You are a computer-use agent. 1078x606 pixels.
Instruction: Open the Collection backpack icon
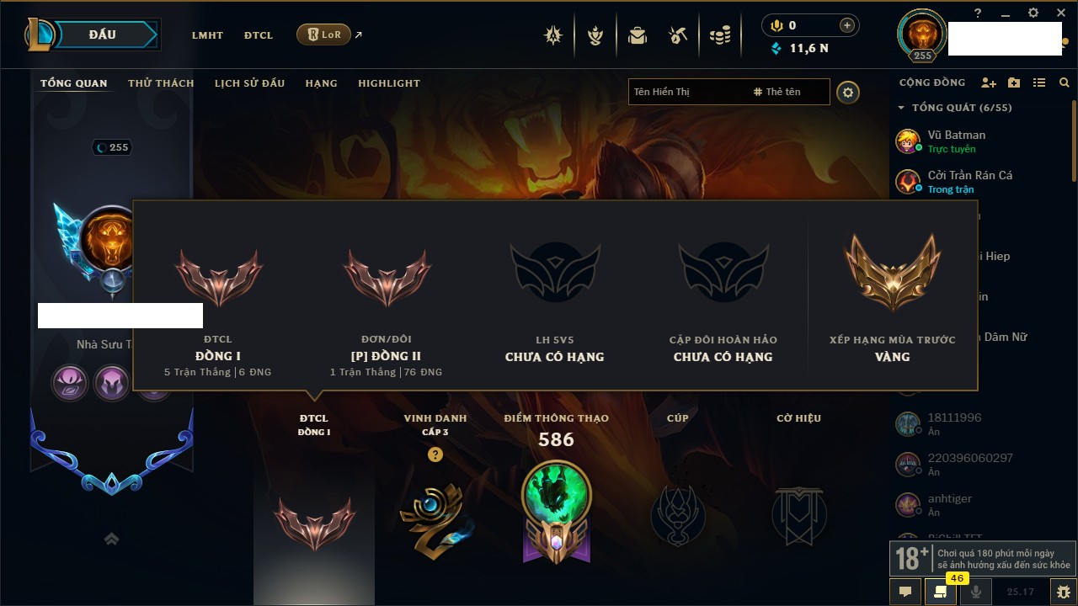click(637, 35)
